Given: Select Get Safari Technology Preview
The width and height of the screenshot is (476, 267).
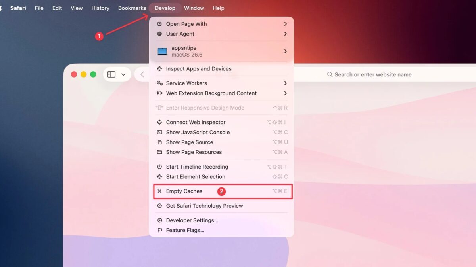Looking at the screenshot, I should pos(222,206).
